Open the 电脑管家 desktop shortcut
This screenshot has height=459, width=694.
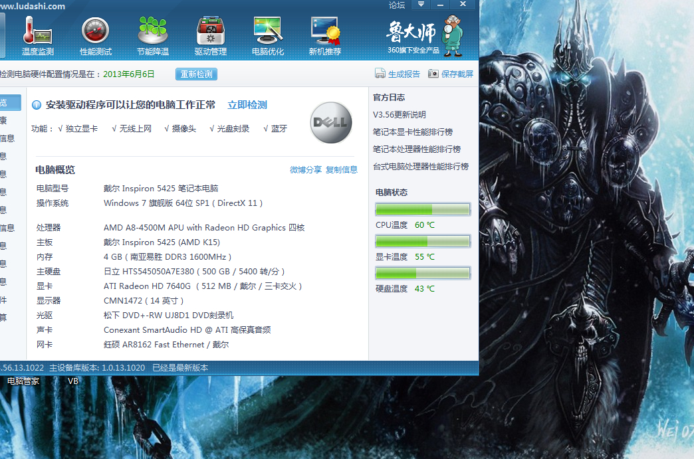tap(23, 381)
